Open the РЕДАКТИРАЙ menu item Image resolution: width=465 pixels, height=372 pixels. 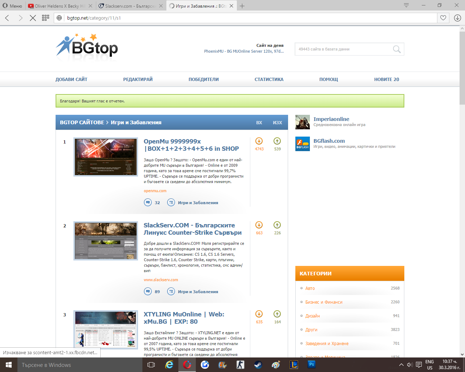(138, 79)
